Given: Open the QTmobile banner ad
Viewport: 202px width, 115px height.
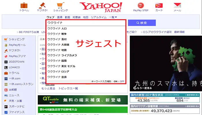Looking at the screenshot, I should [83, 100].
